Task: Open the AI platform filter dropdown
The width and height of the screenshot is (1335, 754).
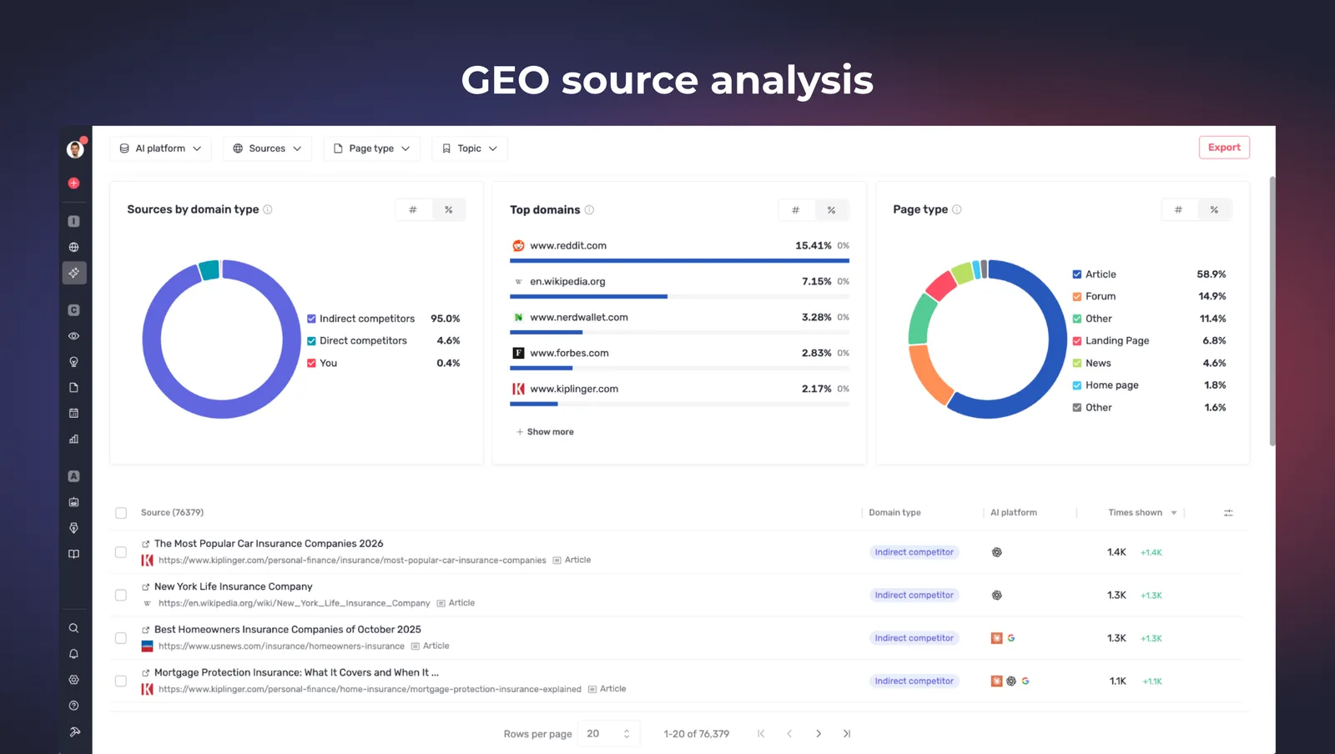Action: pos(160,148)
